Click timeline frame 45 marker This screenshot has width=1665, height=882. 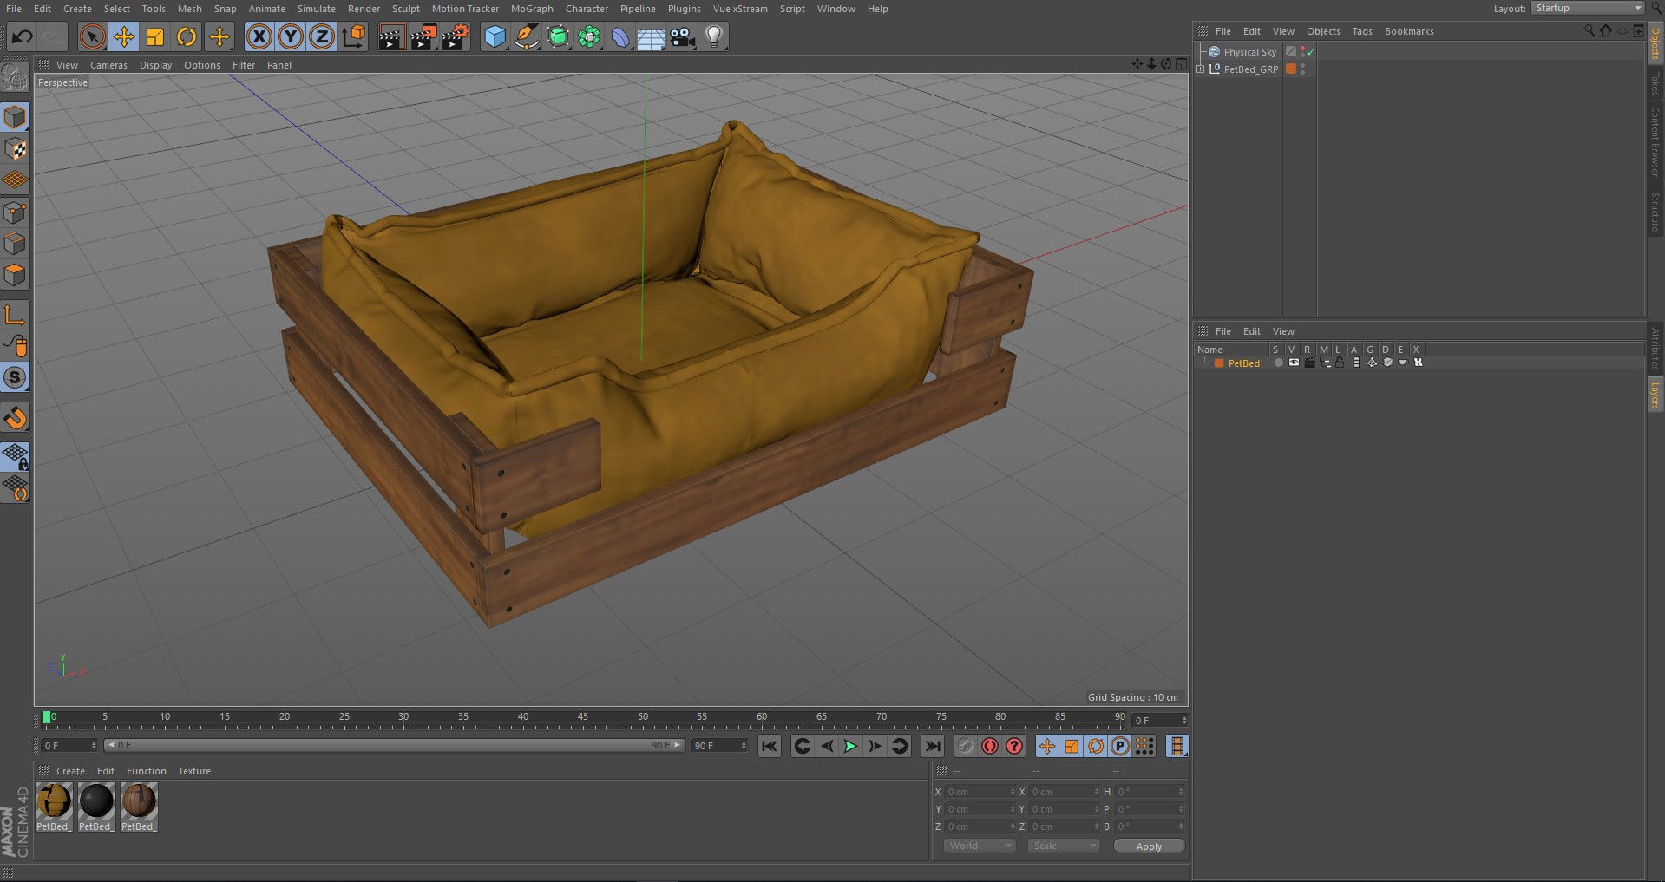(582, 719)
